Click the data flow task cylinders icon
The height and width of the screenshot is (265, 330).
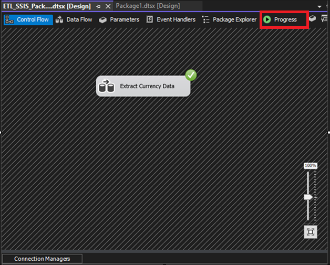pos(107,86)
